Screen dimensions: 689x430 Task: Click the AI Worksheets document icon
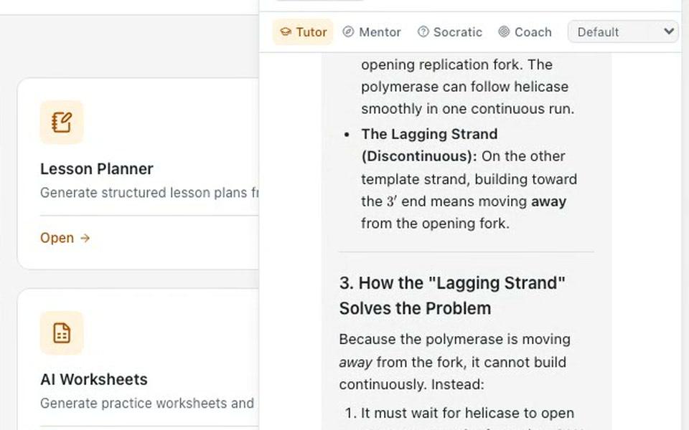62,333
